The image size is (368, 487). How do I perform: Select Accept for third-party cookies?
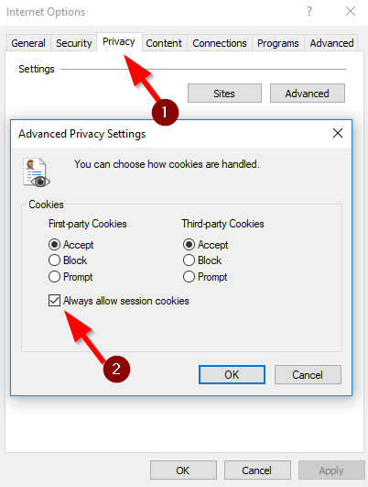coord(189,245)
